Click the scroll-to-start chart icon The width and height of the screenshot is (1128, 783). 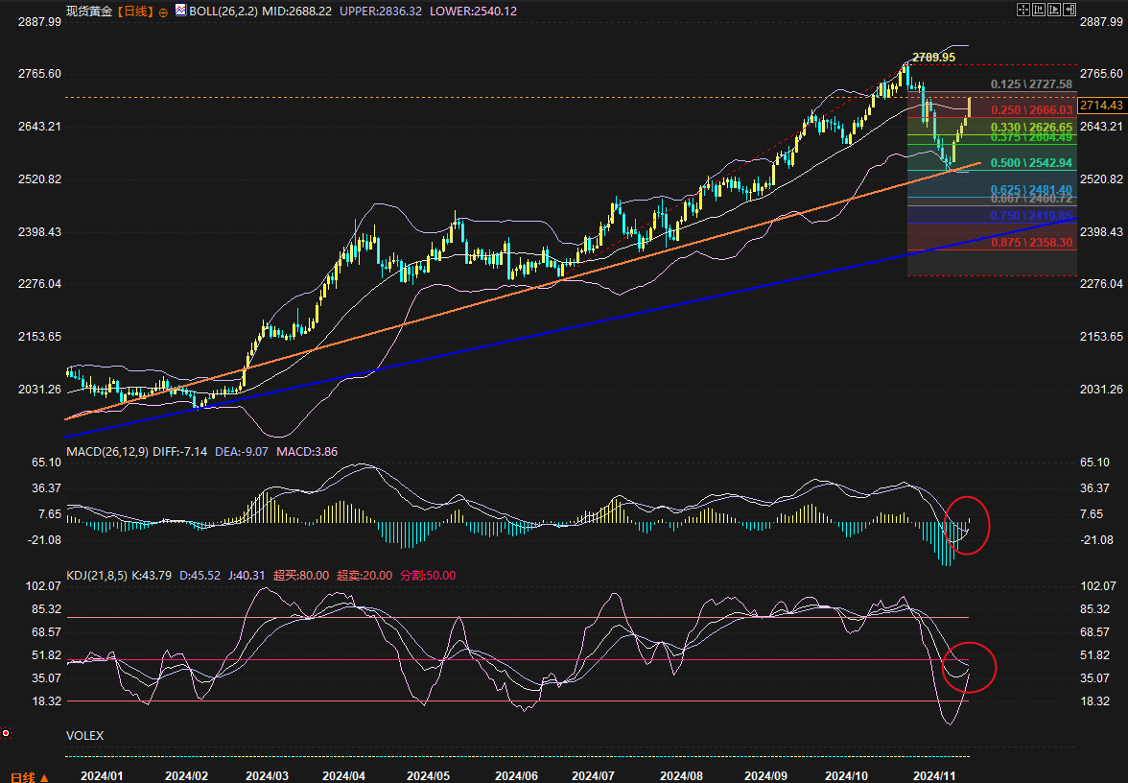coord(1039,10)
